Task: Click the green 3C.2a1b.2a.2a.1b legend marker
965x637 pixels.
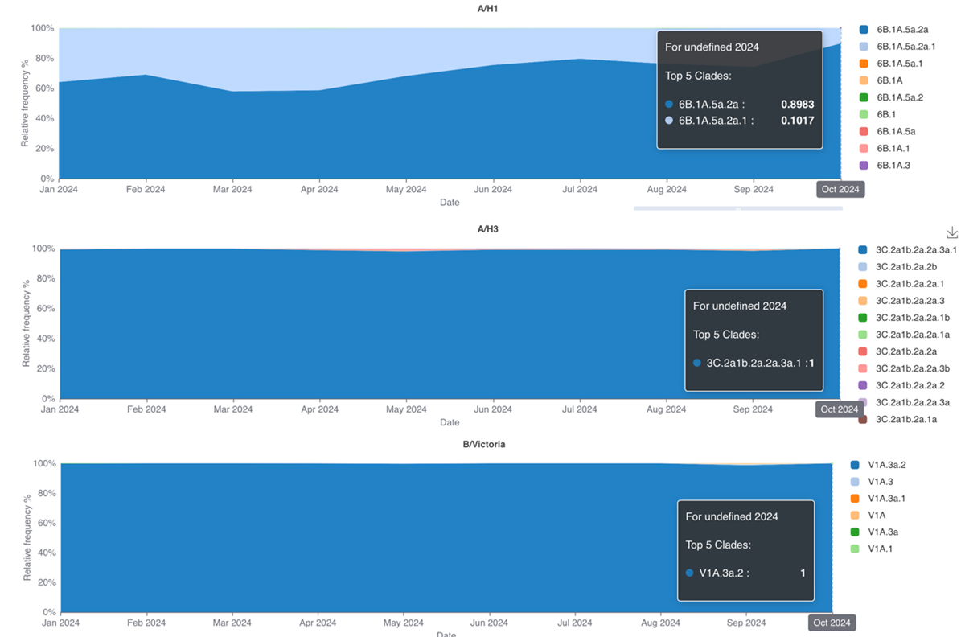Action: [x=863, y=318]
